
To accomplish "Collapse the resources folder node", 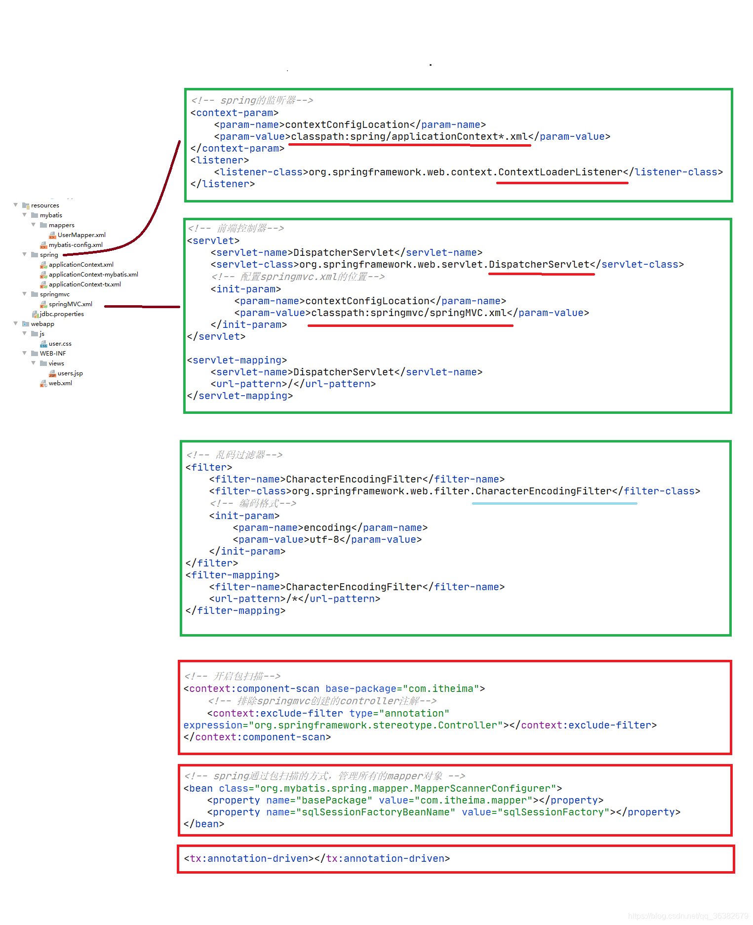I will pos(16,205).
